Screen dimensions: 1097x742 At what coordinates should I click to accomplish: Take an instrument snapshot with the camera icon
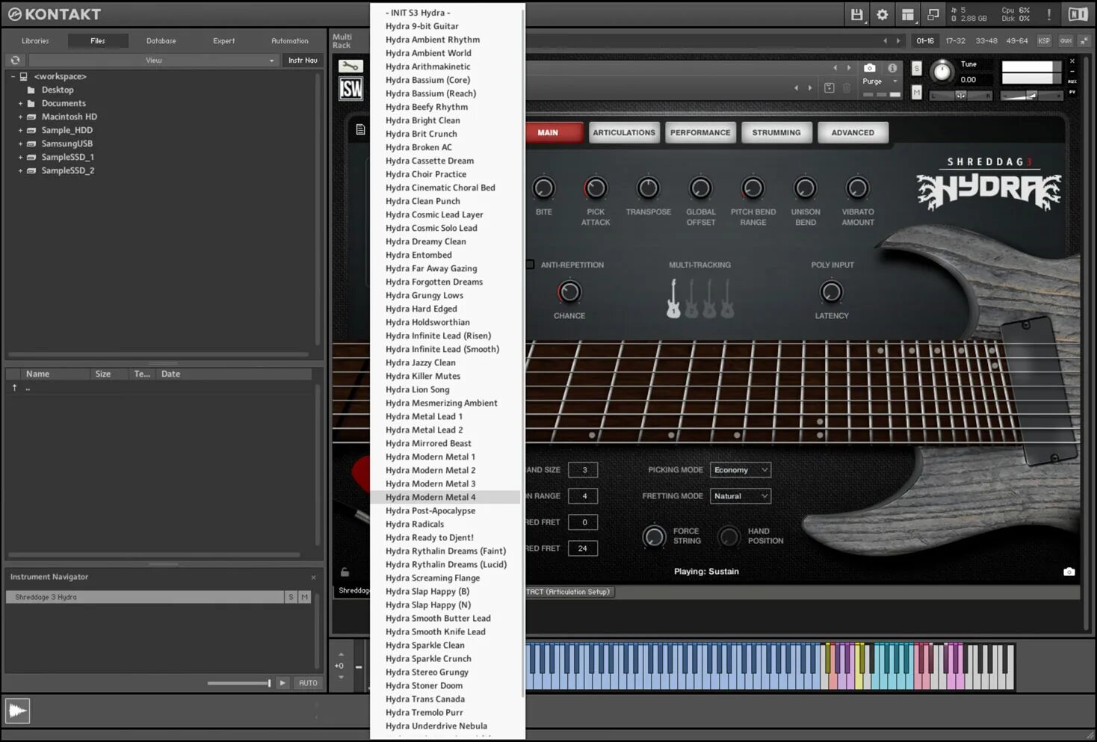coord(868,68)
